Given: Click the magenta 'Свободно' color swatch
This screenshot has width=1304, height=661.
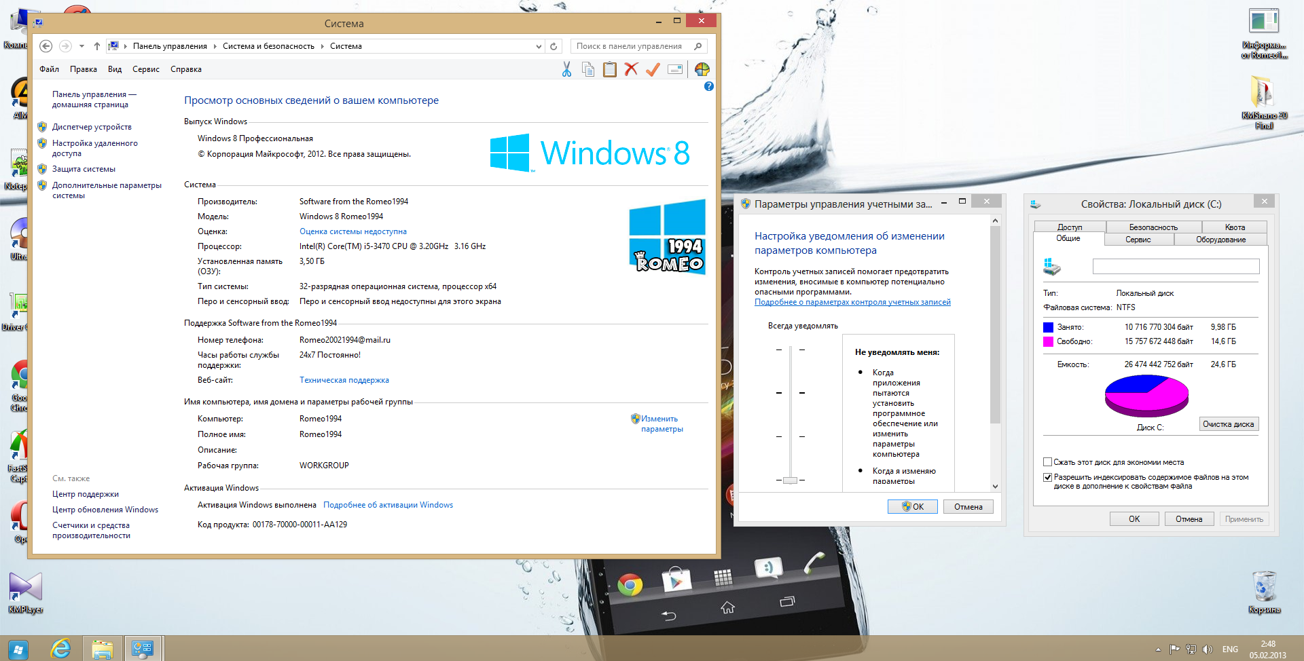Looking at the screenshot, I should 1048,341.
